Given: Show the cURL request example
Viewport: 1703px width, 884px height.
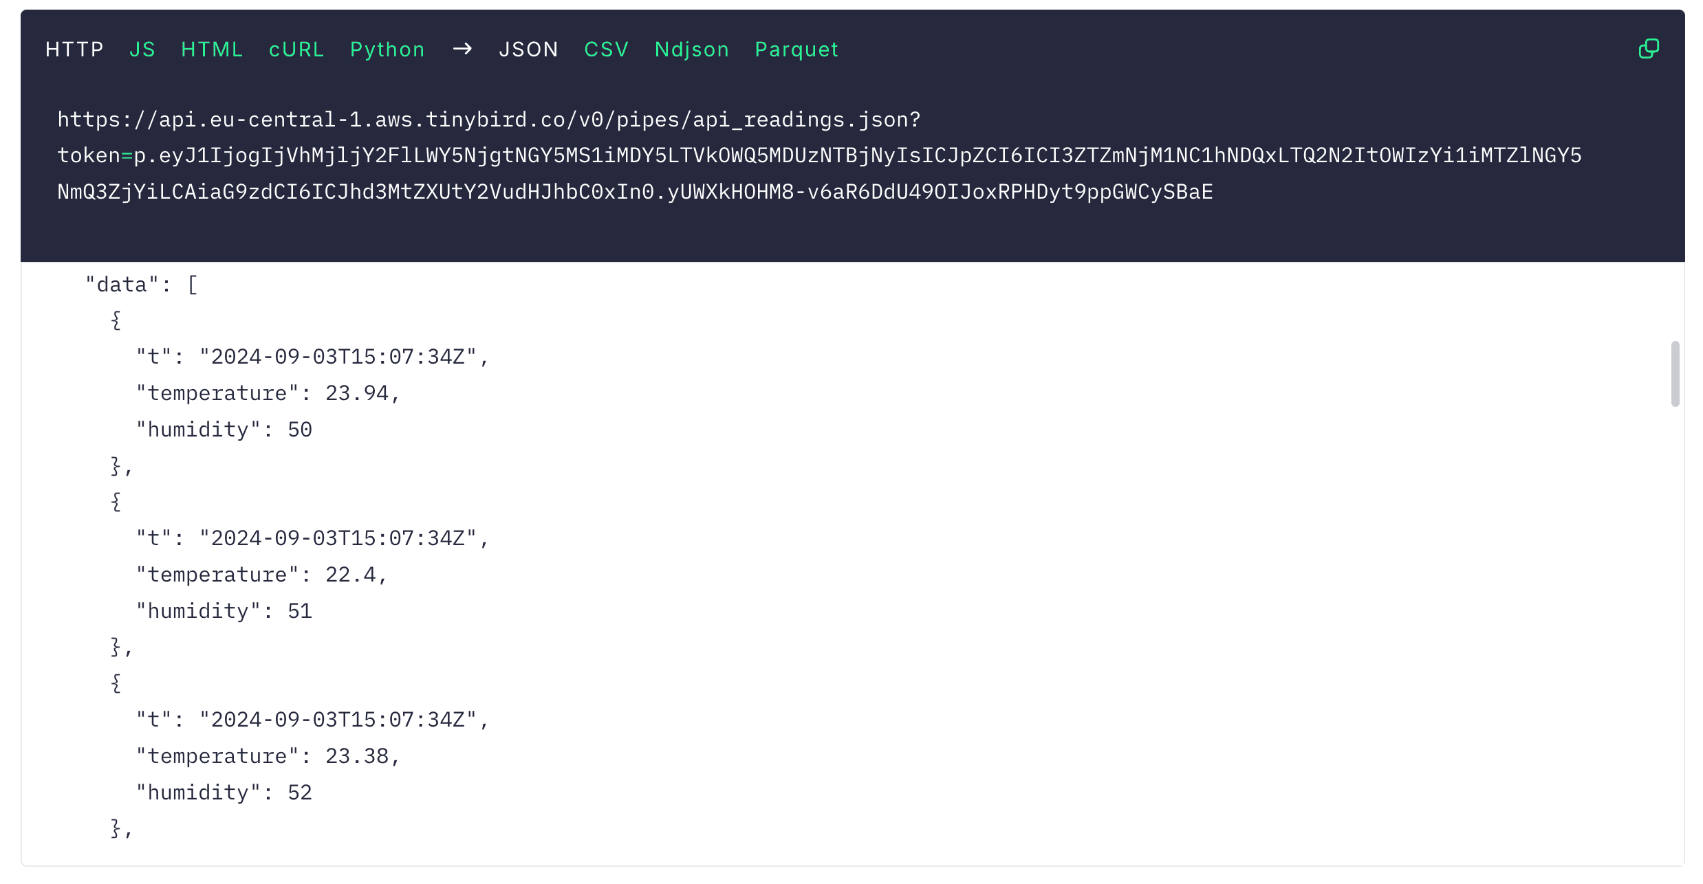Looking at the screenshot, I should [296, 49].
